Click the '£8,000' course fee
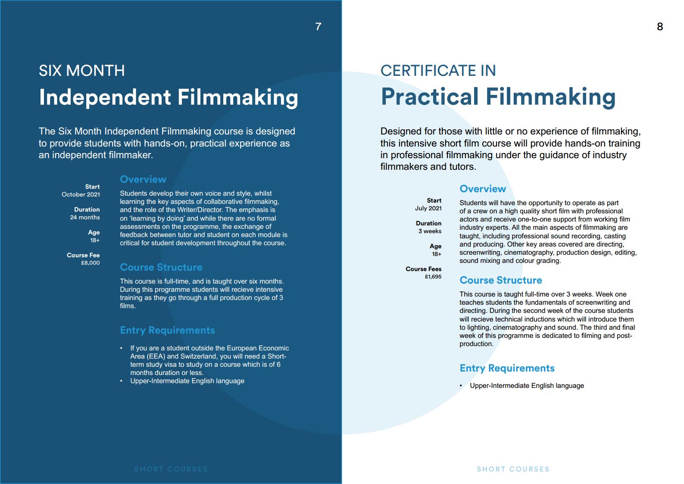The image size is (684, 484). [x=91, y=263]
